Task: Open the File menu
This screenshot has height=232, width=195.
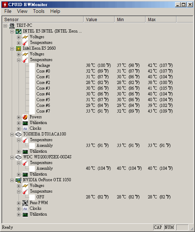Action: 8,11
